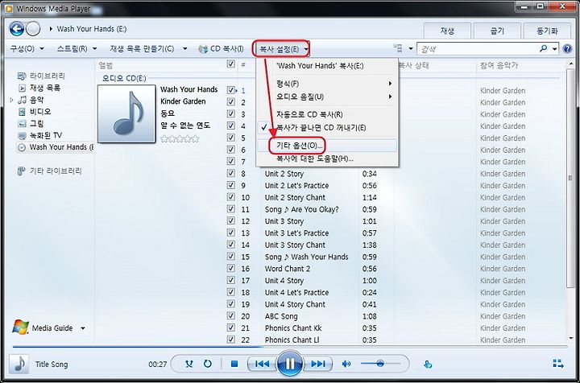The image size is (580, 383).
Task: Adjust the volume slider
Action: (x=380, y=364)
